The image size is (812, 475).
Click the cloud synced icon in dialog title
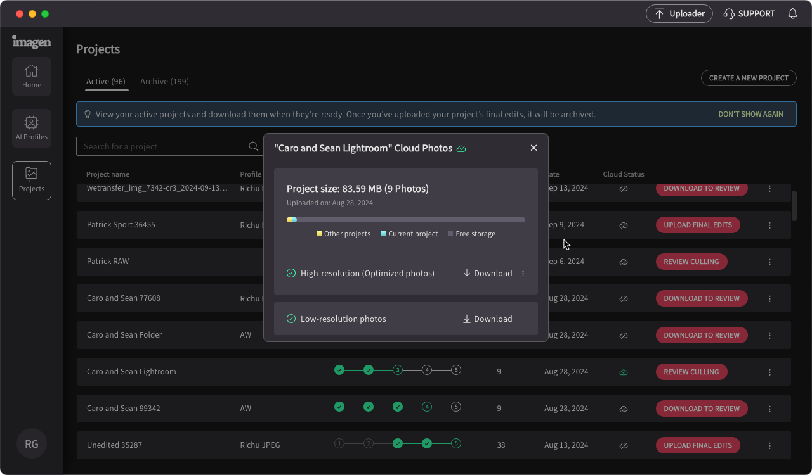[461, 148]
